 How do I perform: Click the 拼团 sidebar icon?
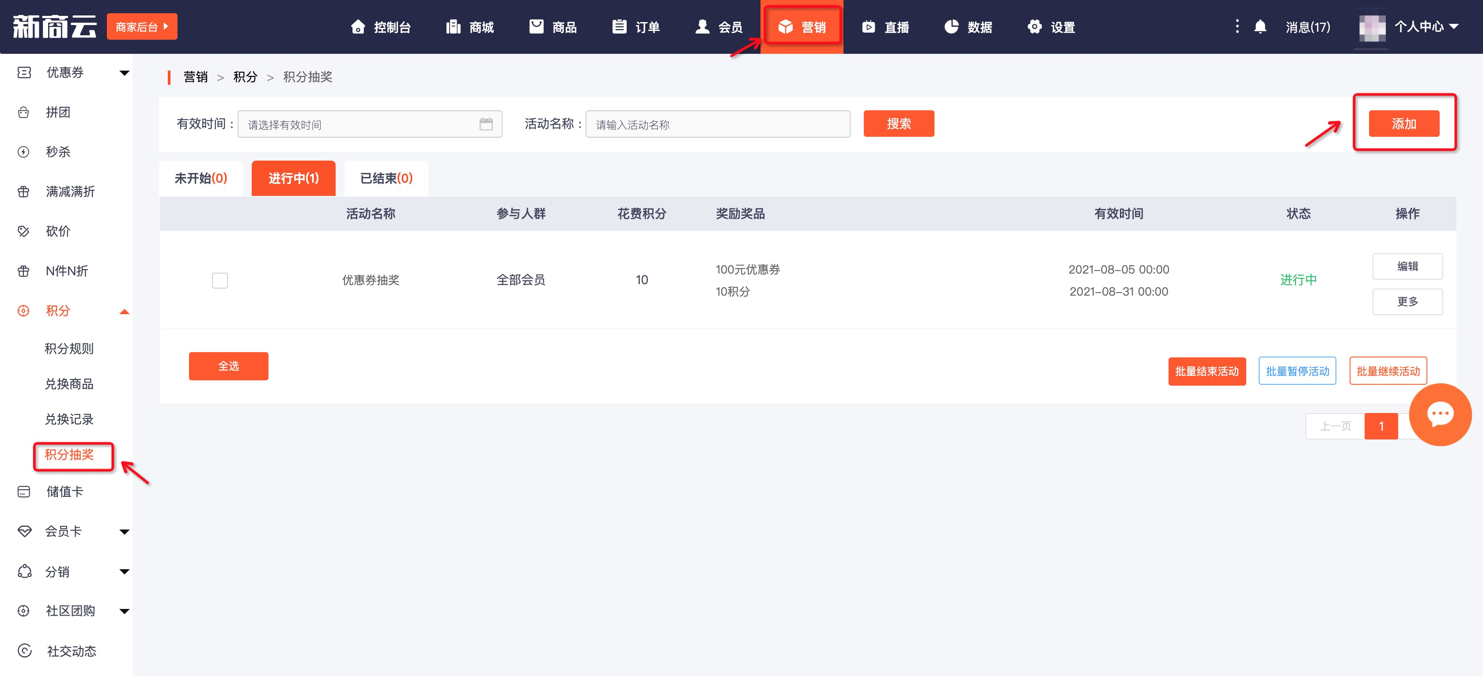(23, 112)
